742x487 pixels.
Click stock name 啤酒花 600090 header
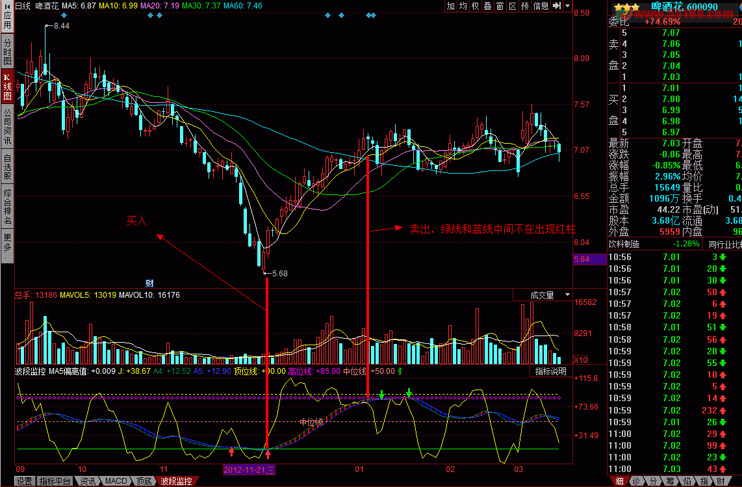(685, 7)
